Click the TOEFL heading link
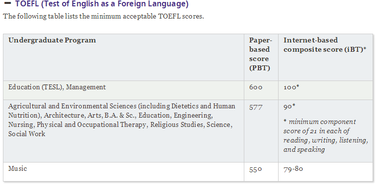Image resolution: width=376 pixels, height=184 pixels. 102,4
